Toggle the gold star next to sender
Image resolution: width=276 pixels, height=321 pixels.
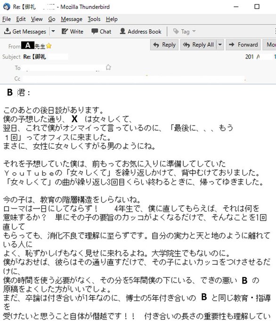[x=49, y=46]
